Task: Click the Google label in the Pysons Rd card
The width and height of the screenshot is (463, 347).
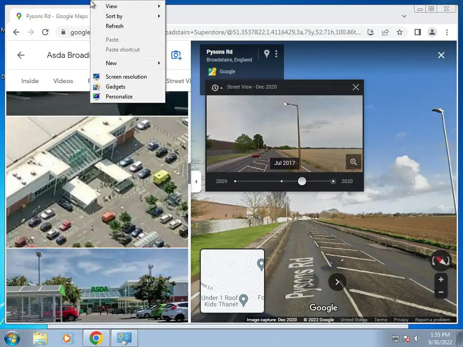Action: pos(227,71)
